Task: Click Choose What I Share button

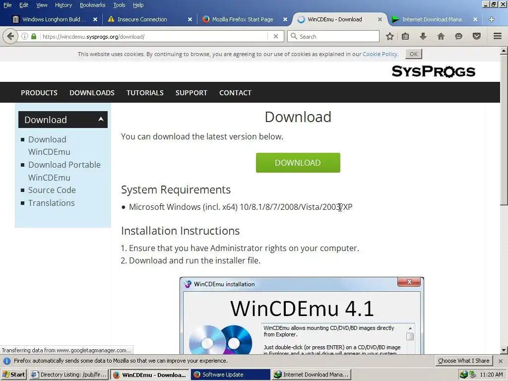Action: point(464,361)
